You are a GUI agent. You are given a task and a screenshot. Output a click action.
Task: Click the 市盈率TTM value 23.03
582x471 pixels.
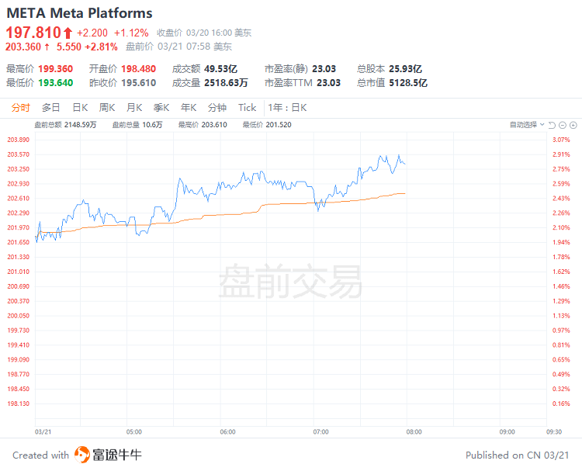(328, 82)
